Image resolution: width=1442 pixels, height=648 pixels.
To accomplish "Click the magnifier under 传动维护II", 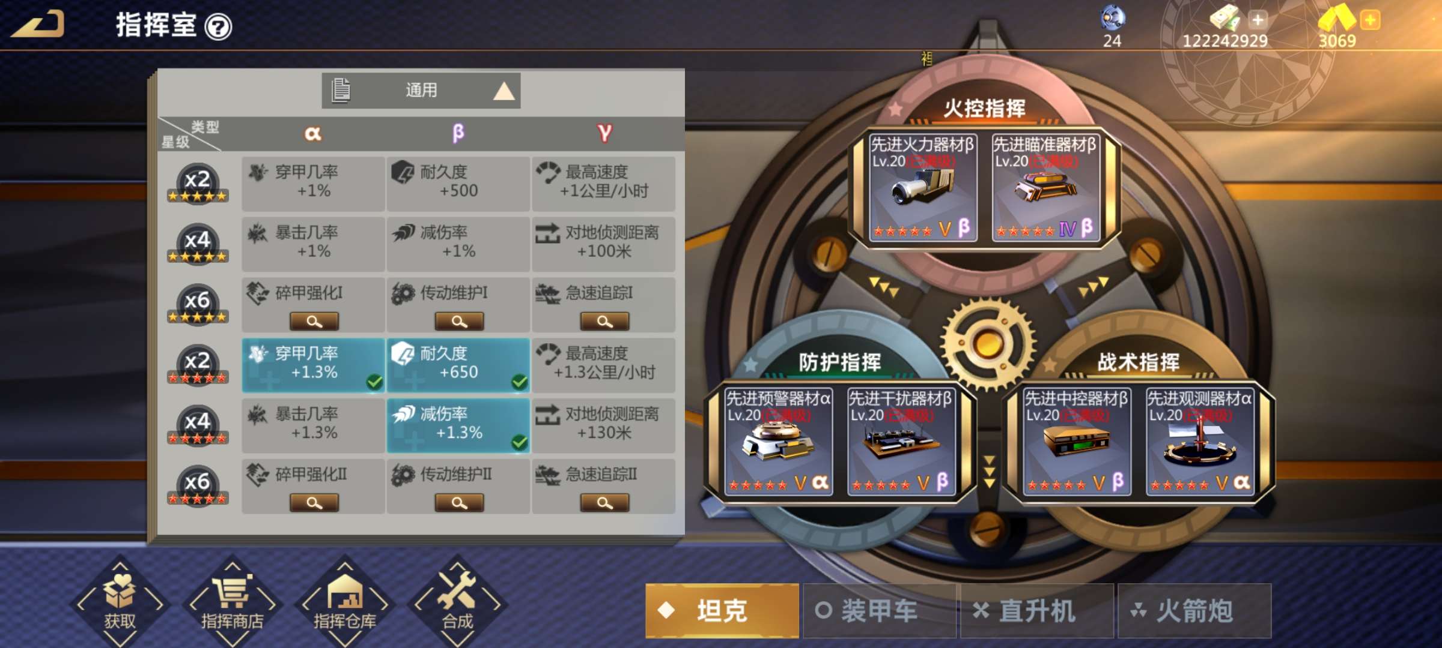I will 459,503.
